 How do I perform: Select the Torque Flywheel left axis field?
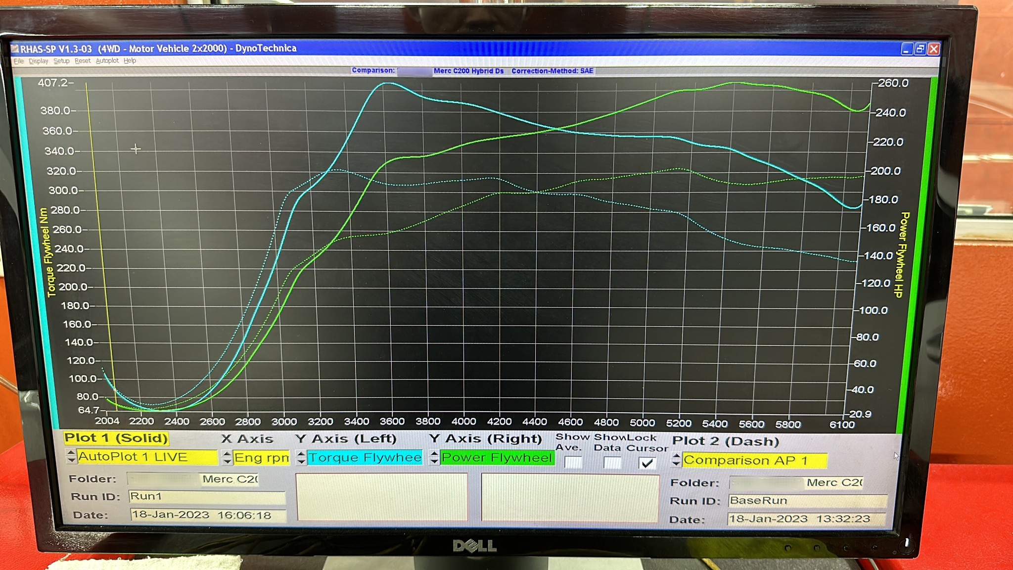coord(365,458)
